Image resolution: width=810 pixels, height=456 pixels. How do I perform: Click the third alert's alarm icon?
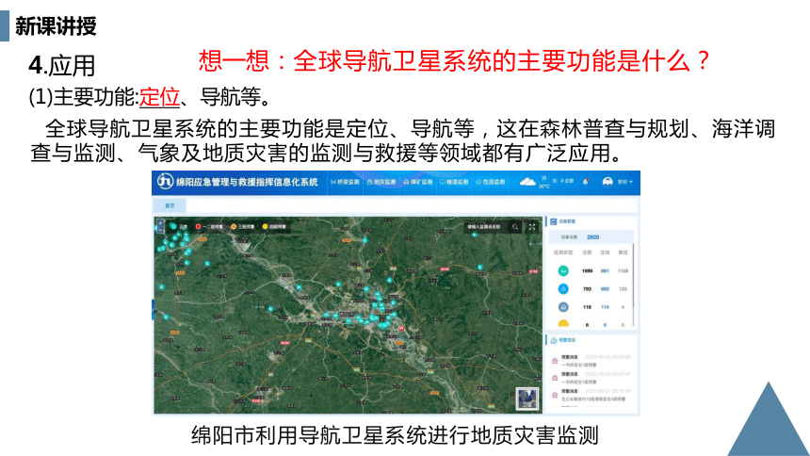pyautogui.click(x=555, y=395)
